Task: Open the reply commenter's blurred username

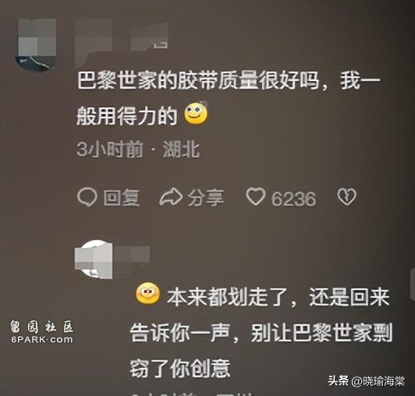Action: 132,255
